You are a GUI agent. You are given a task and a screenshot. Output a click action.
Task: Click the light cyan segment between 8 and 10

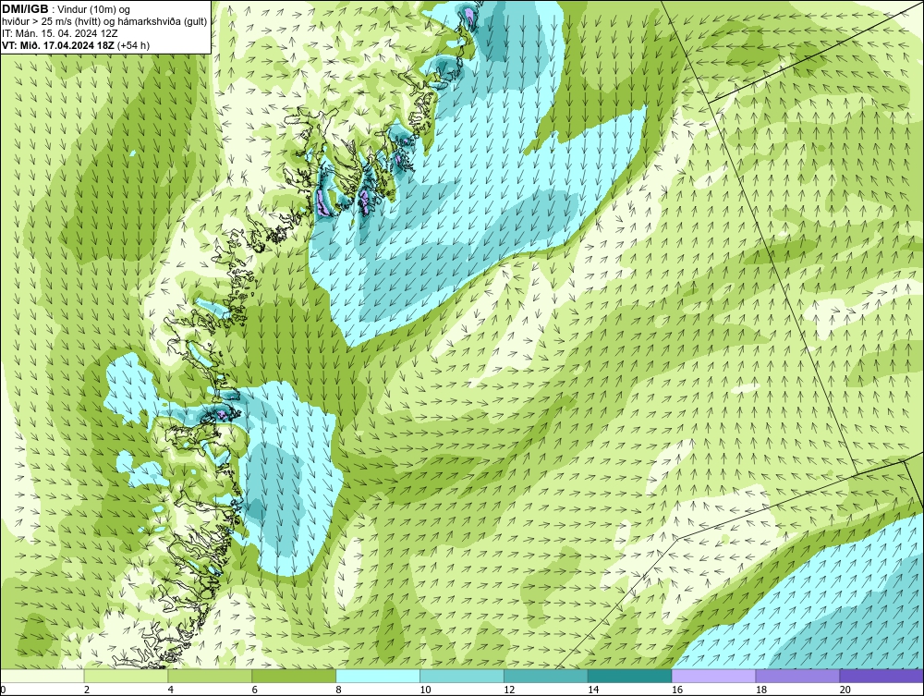pyautogui.click(x=378, y=676)
